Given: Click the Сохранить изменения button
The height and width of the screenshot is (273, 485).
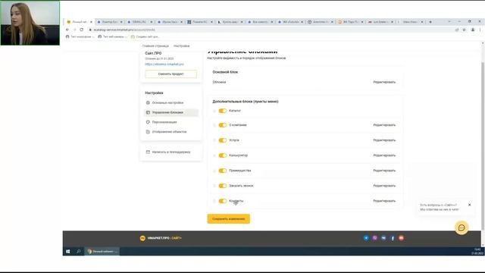Looking at the screenshot, I should tap(229, 219).
